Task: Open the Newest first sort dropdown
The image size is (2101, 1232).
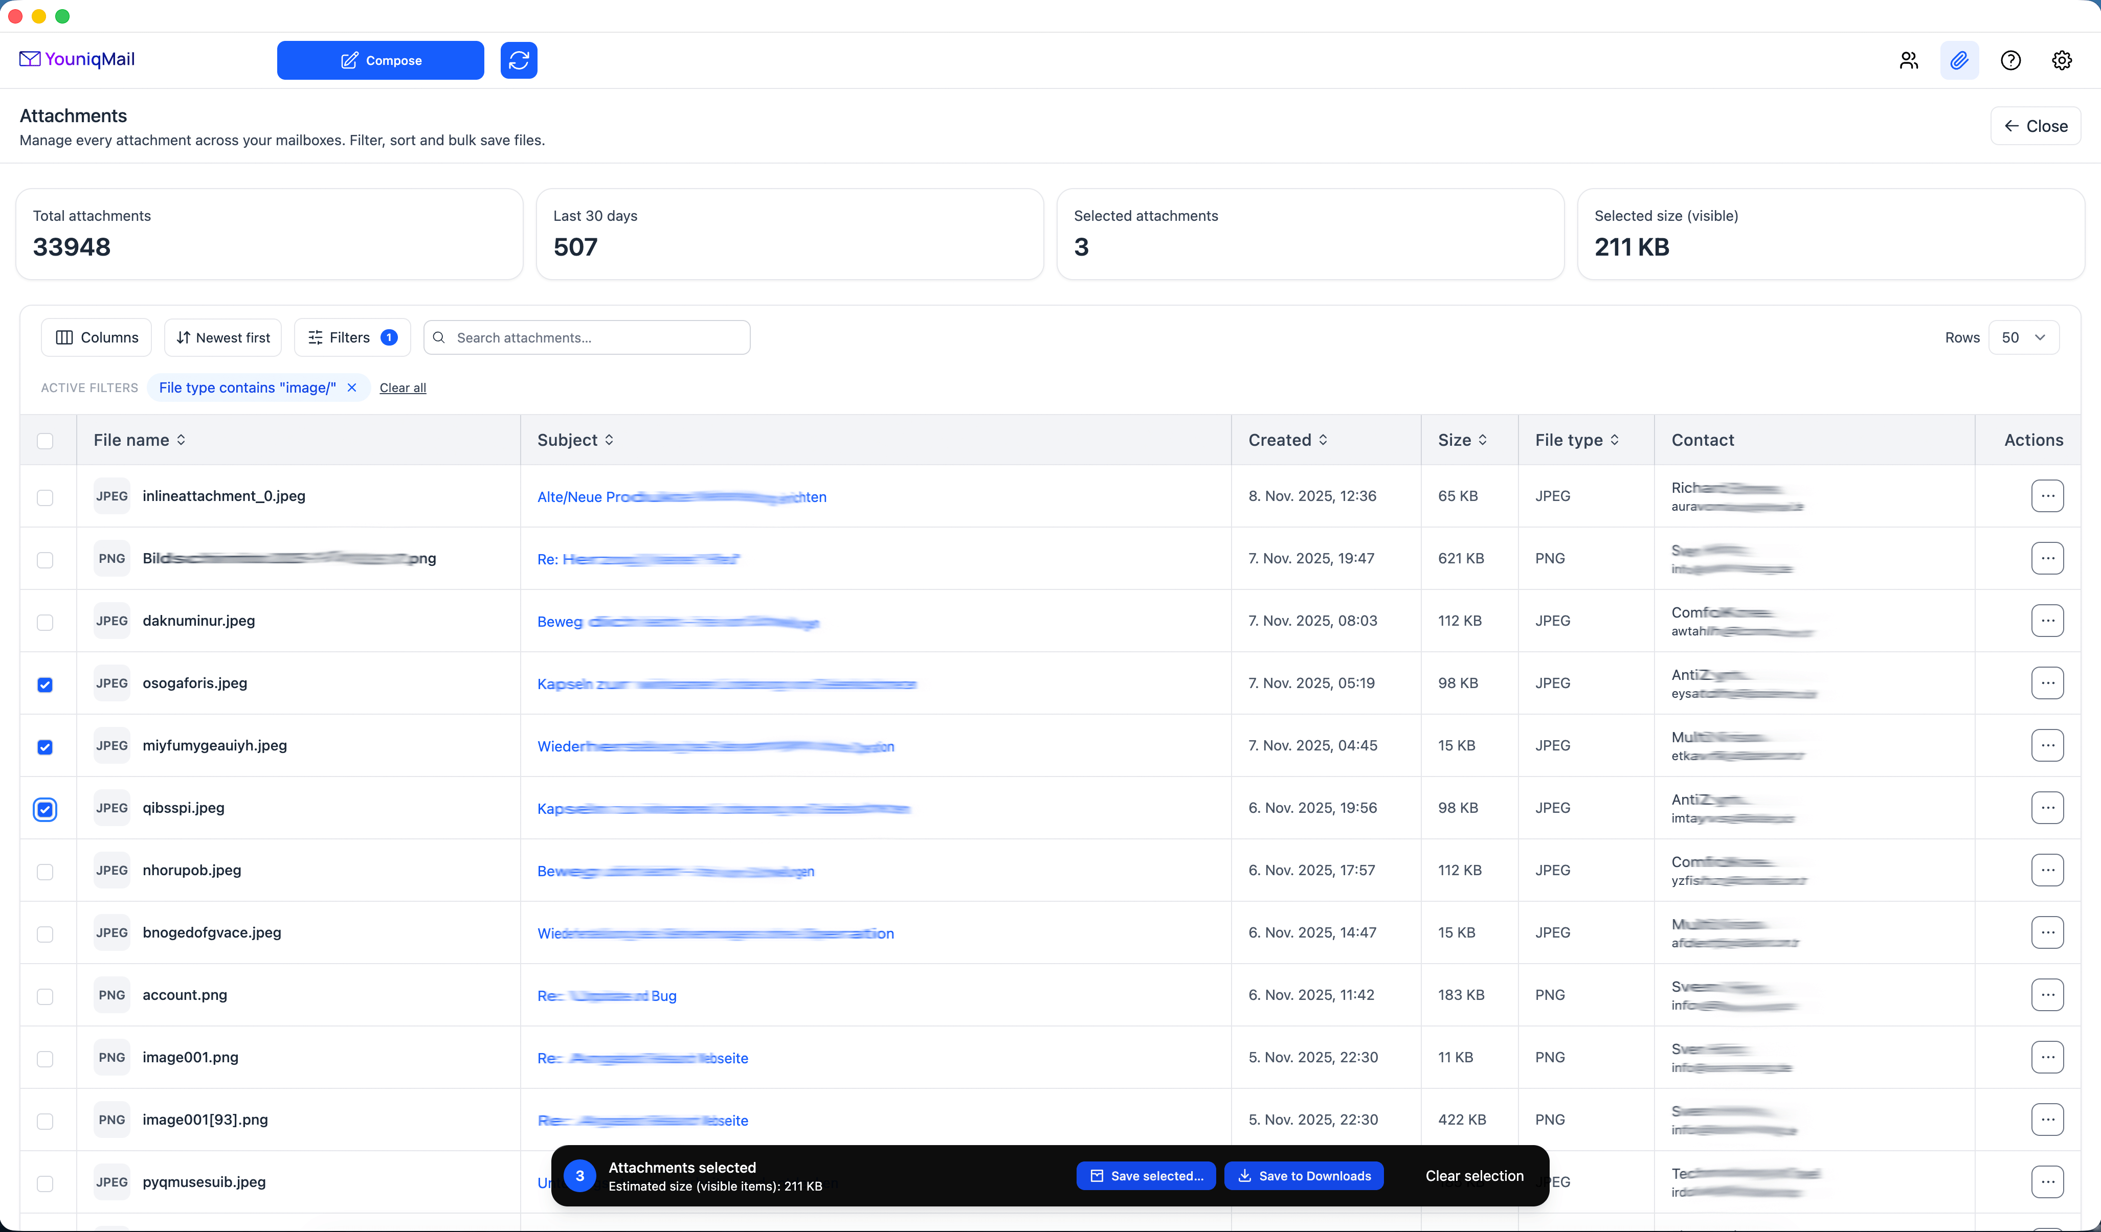Action: click(x=223, y=337)
